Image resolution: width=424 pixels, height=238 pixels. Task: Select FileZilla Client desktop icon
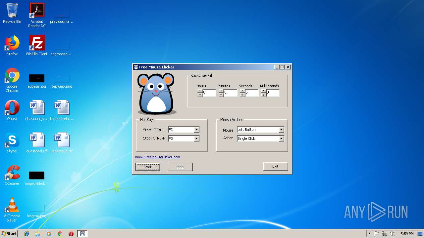[37, 46]
